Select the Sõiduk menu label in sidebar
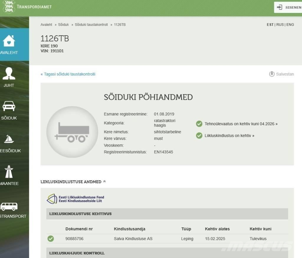The height and width of the screenshot is (258, 302). point(9,118)
